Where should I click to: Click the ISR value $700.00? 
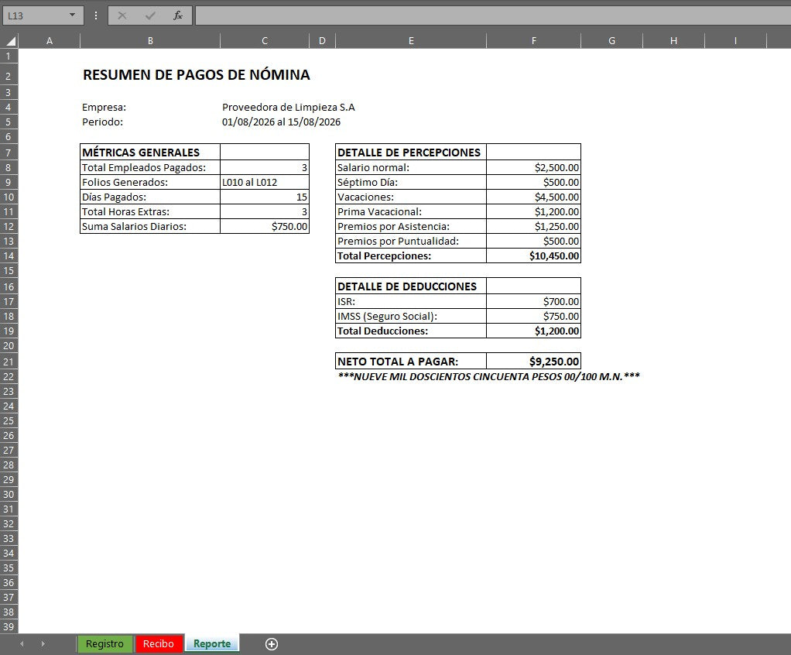coord(534,301)
